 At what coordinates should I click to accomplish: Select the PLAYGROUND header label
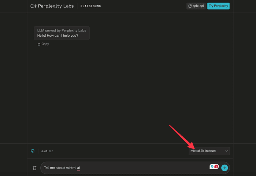pos(90,6)
